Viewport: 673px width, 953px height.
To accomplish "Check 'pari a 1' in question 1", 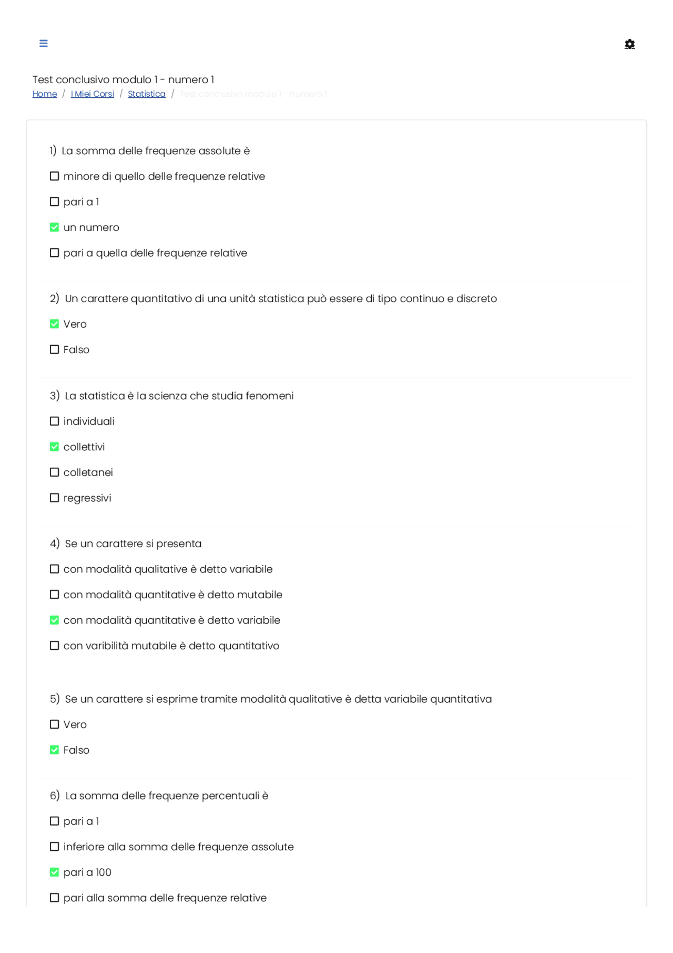I will [x=54, y=201].
